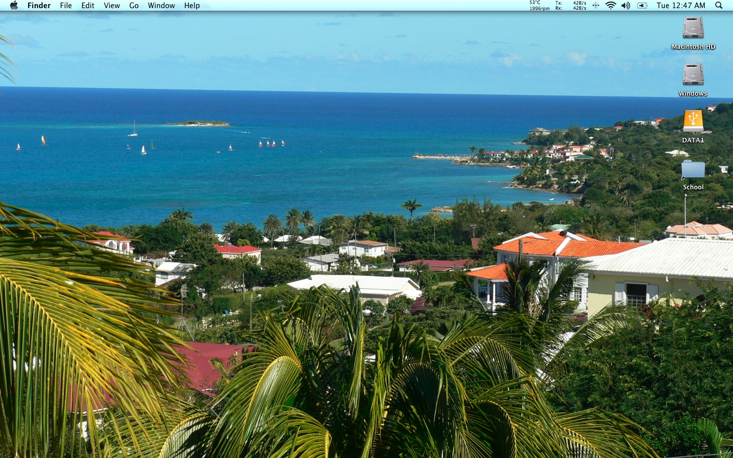Viewport: 733px width, 458px height.
Task: Click the Tx/Rx network monitor
Action: [x=570, y=6]
